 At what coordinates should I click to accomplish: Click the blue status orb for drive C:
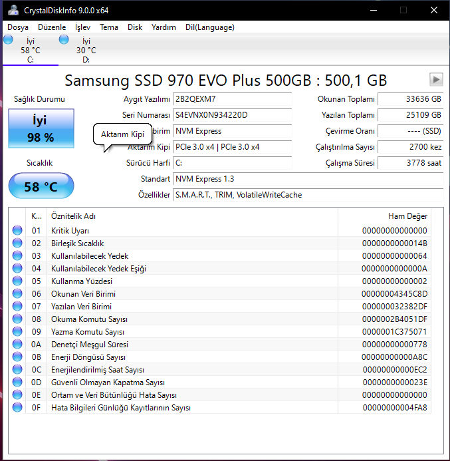[x=8, y=39]
